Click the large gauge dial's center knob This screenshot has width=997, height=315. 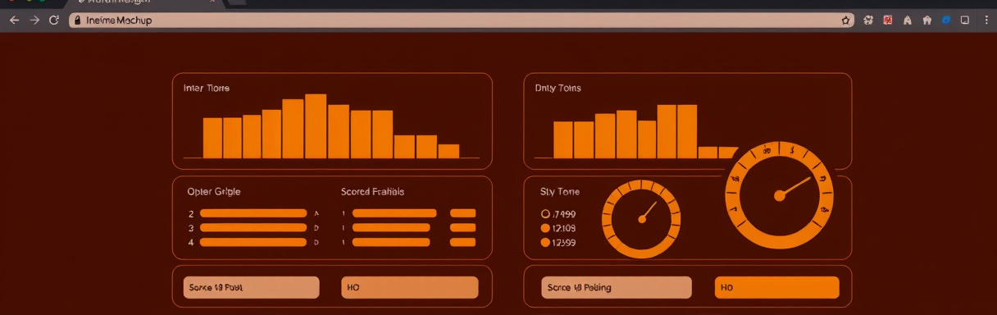tap(780, 195)
